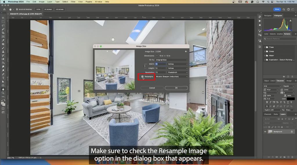Click the Search icon near Share
297x165 pixels.
[x=284, y=9]
